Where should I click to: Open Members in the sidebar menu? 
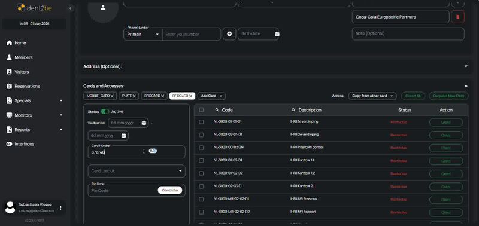[x=23, y=57]
